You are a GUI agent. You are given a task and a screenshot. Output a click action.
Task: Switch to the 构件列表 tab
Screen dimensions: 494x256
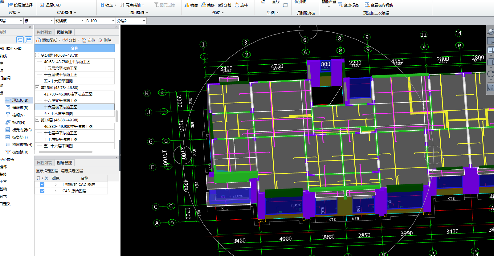click(x=44, y=32)
